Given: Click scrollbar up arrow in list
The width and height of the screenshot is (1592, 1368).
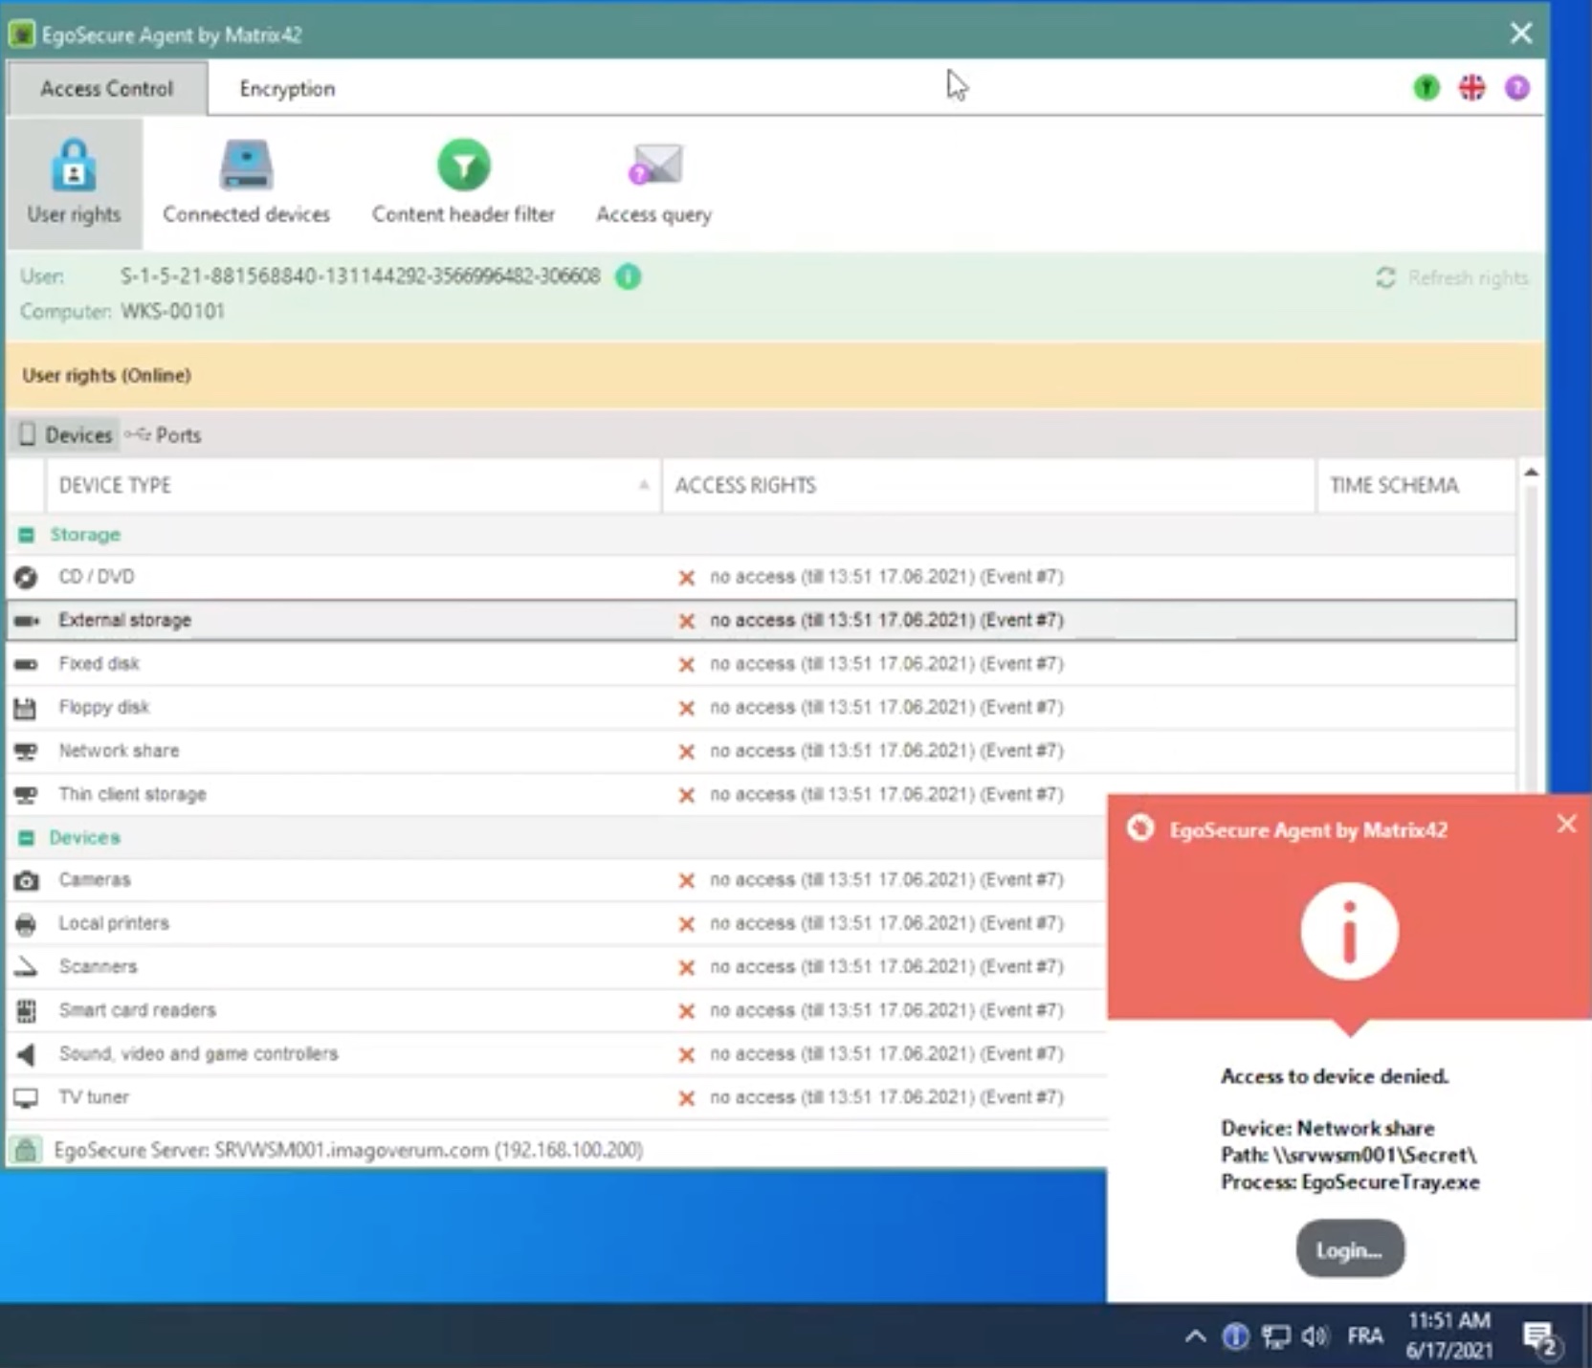Looking at the screenshot, I should 1531,473.
